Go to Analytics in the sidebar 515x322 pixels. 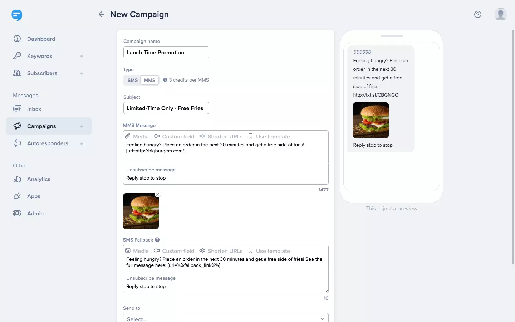coord(39,179)
